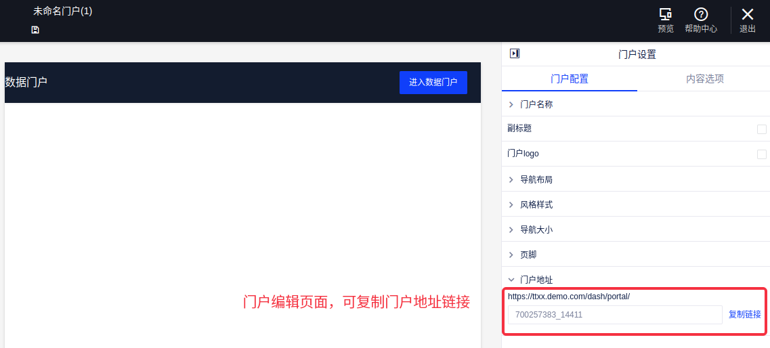Viewport: 770px width, 348px height.
Task: Switch to the 内容选项 tab
Action: [x=705, y=79]
